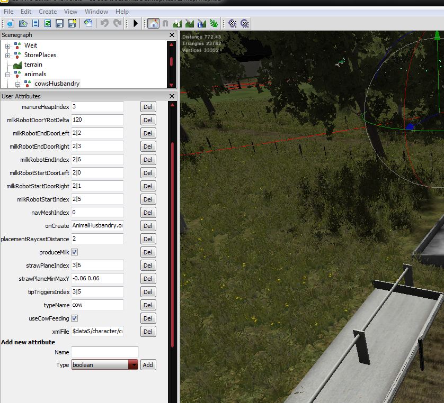The image size is (444, 403).
Task: Redo the action via toolbar arrow
Action: (117, 23)
